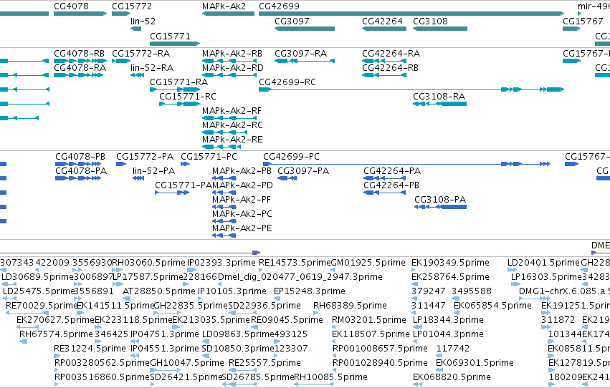
Task: Select the RP001008657.5prime EST label
Action: tap(380, 349)
